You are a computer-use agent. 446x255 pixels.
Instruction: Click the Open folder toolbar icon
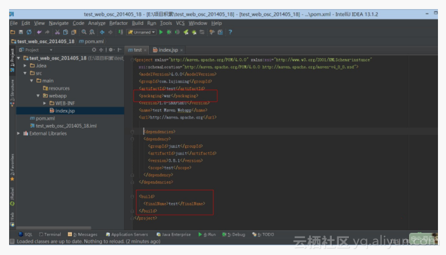coord(13,32)
